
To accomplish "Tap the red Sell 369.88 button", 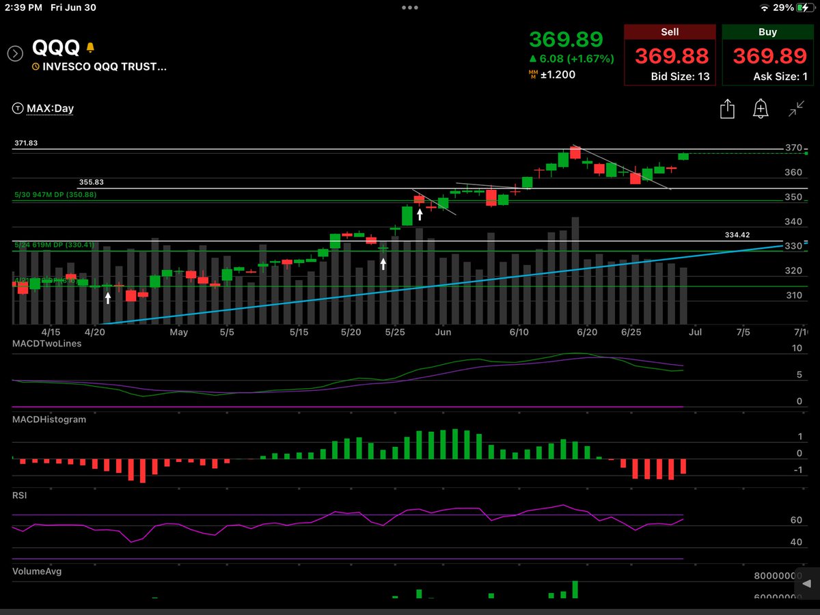I will (x=670, y=55).
